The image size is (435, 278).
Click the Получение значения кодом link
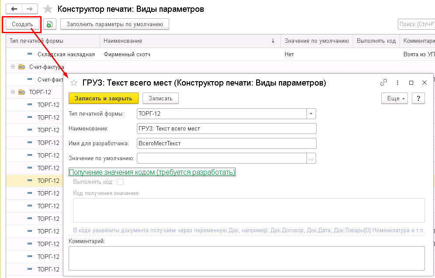pyautogui.click(x=152, y=172)
